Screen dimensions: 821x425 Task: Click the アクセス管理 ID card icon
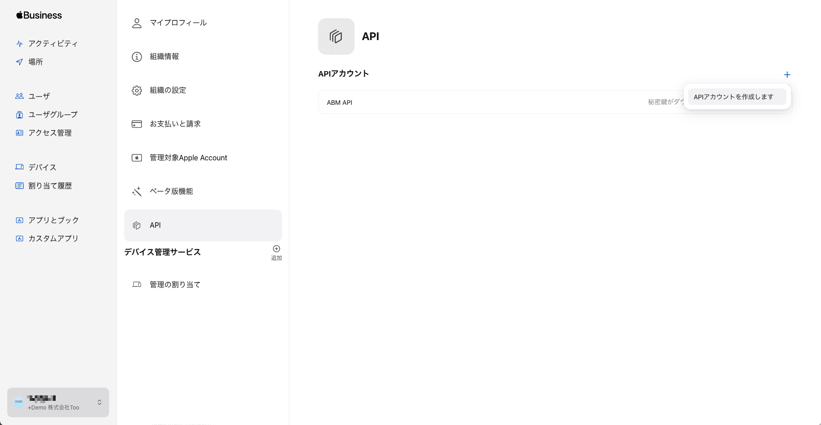click(20, 133)
